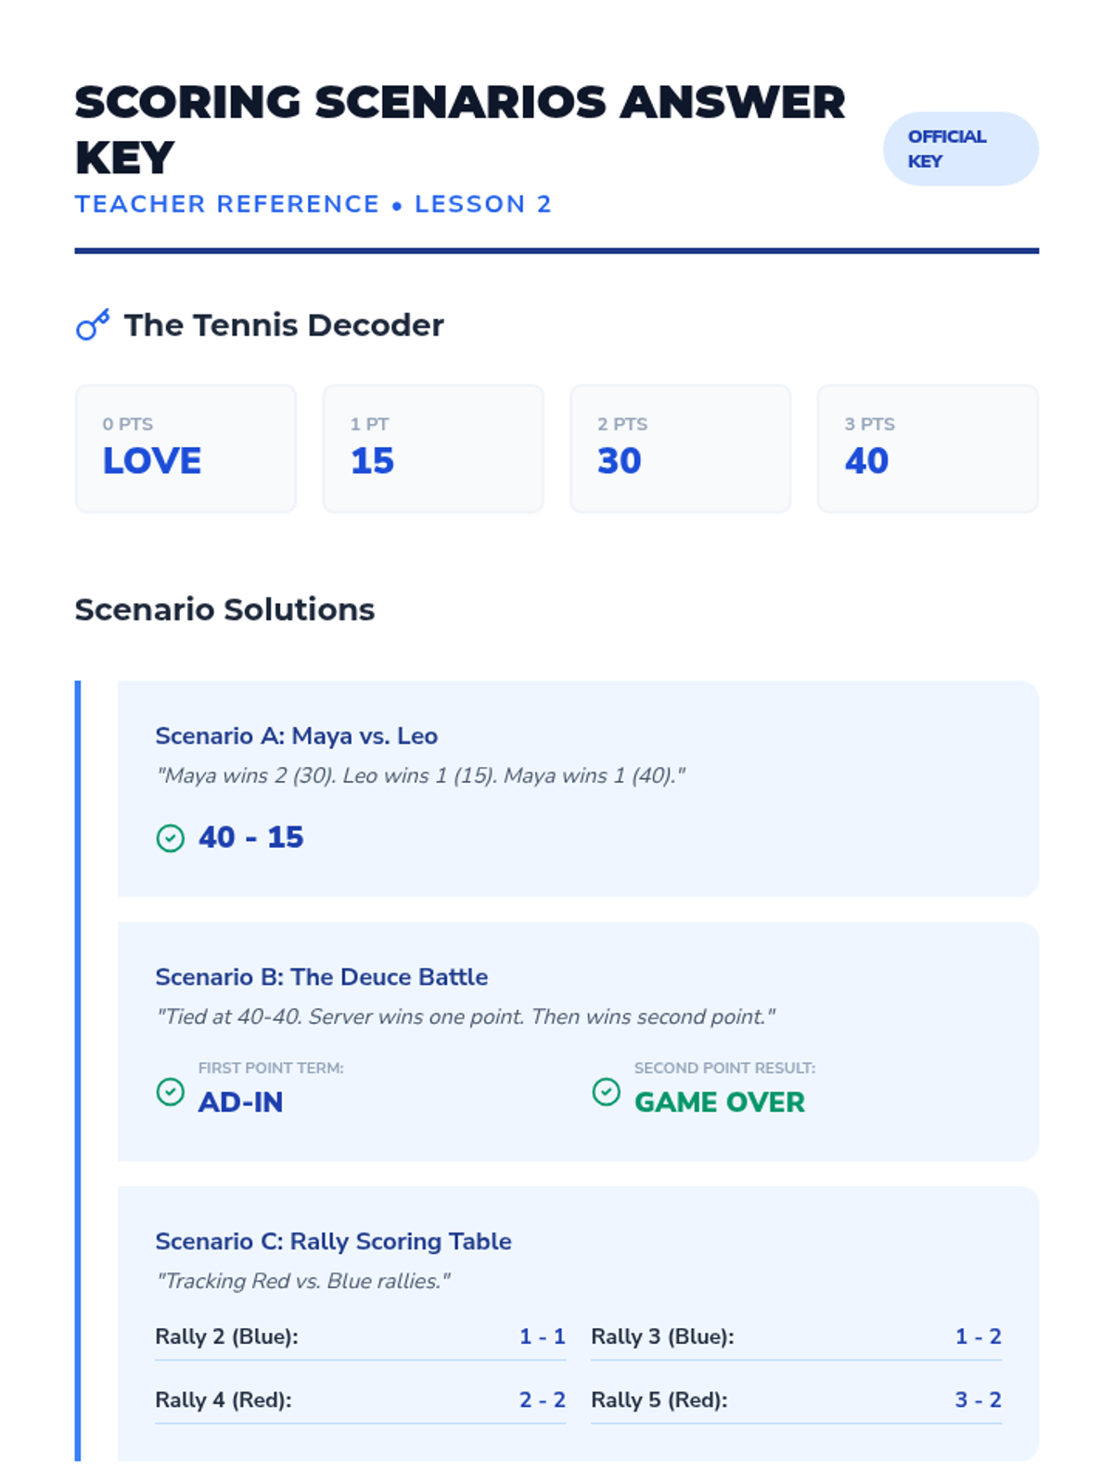Click the GAME OVER result text
This screenshot has height=1484, width=1113.
719,1102
